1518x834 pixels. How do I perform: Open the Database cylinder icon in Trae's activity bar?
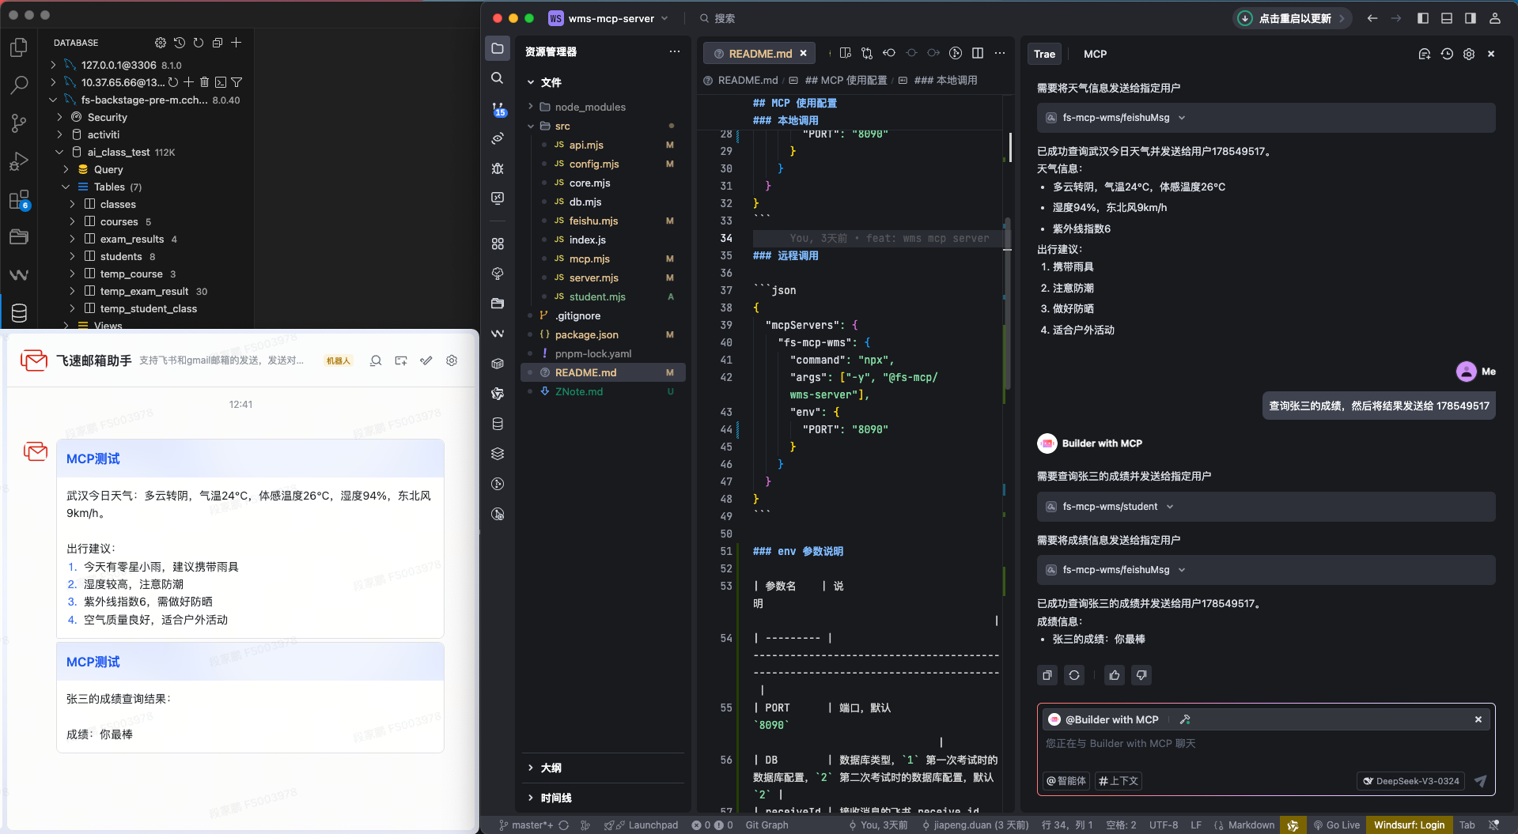(x=498, y=424)
